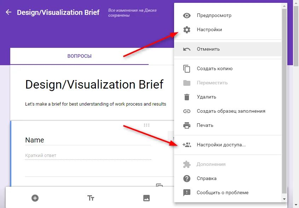Select Сообщить о проблеме
Screen dimensions: 299x208
click(228, 192)
